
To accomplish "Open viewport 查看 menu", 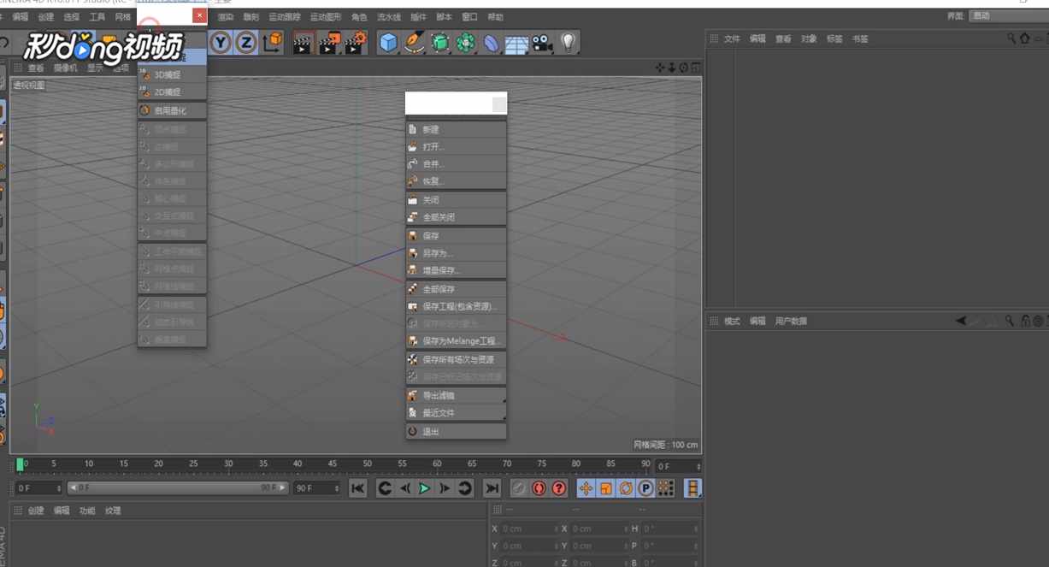I will [35, 68].
